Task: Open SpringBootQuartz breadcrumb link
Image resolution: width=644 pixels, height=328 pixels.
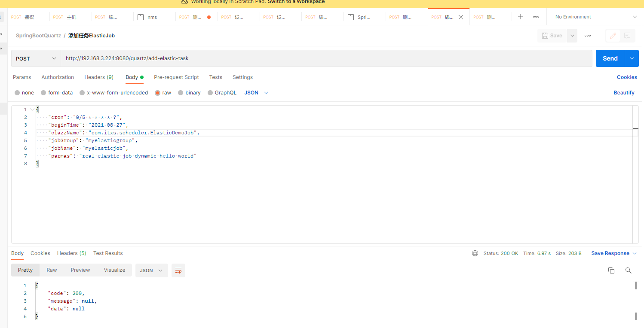Action: (38, 36)
